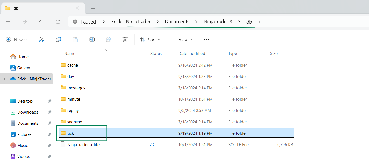Click the Documents breadcrumb in address bar
The image size is (369, 161).
tap(177, 22)
